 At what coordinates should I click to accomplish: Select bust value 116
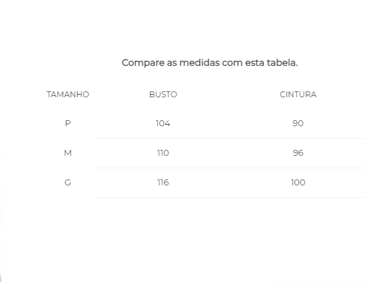pyautogui.click(x=163, y=183)
